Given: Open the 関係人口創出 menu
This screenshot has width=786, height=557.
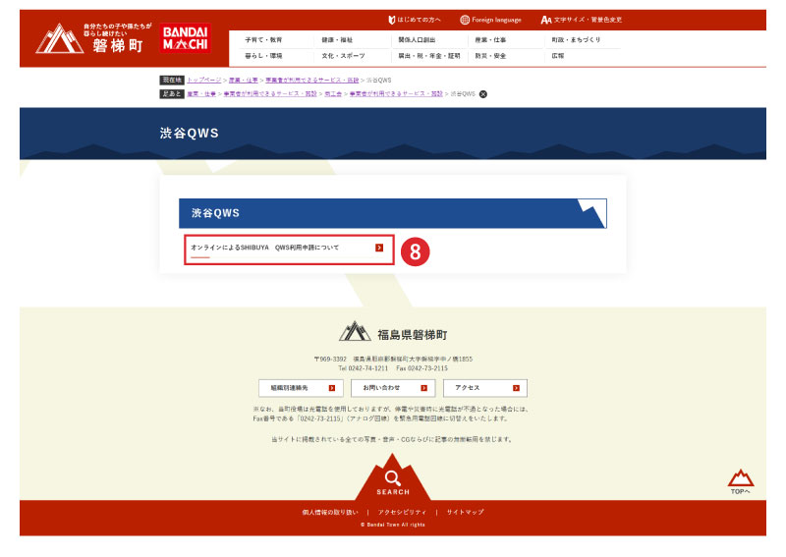Looking at the screenshot, I should coord(417,40).
